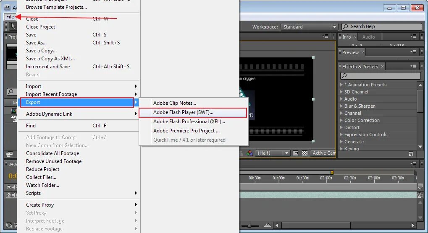Viewport: 428px width, 233px height.
Task: Choose Increment and Save
Action: [x=79, y=67]
